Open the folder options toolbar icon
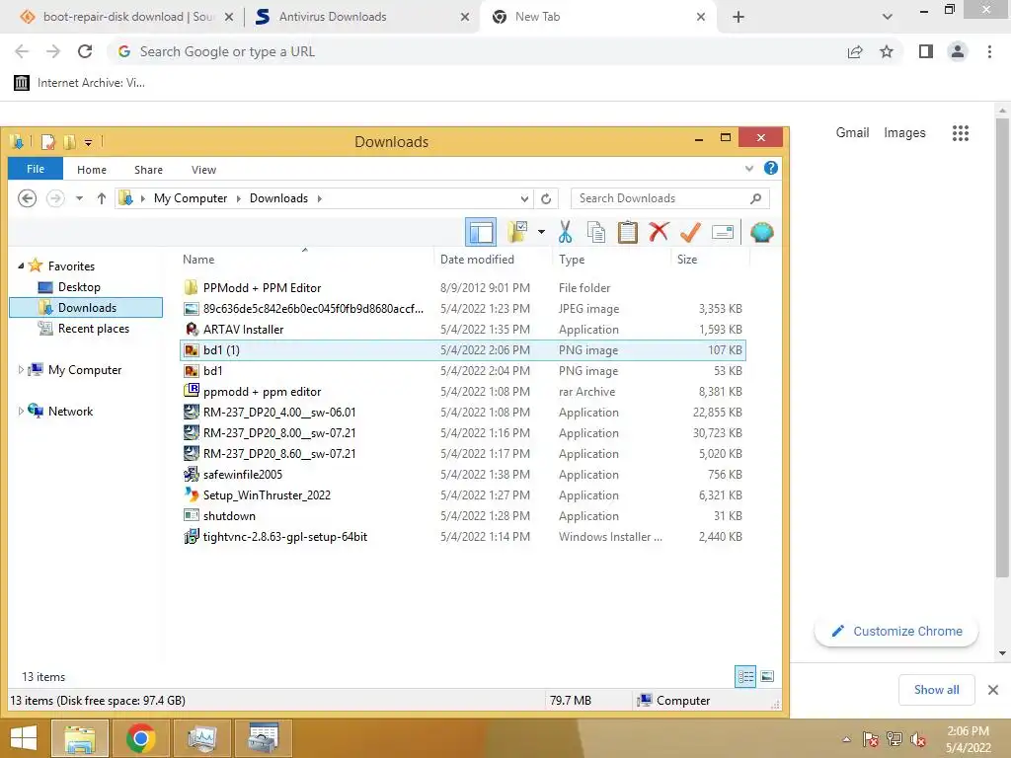The height and width of the screenshot is (758, 1011). [517, 232]
